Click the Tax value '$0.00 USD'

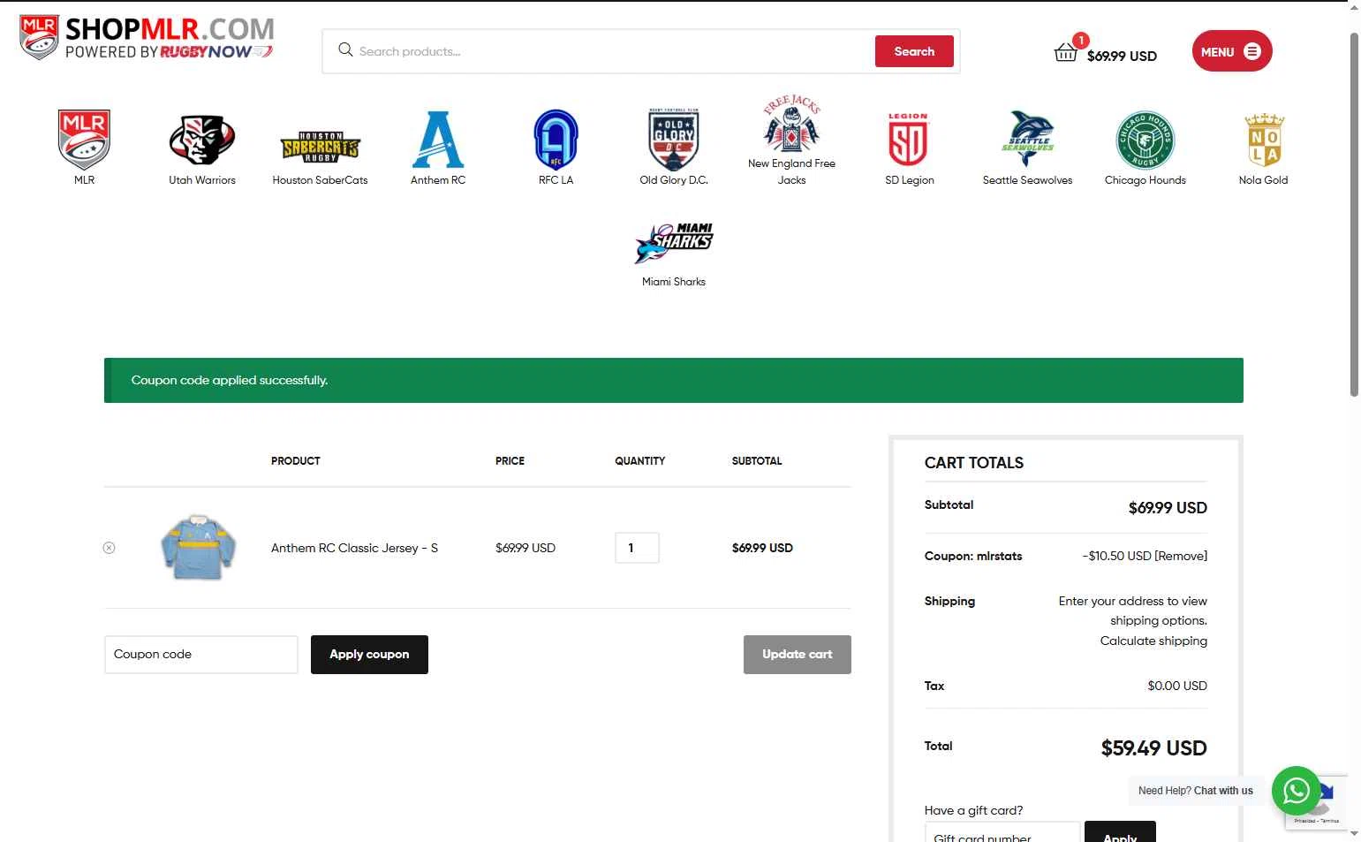(1177, 686)
